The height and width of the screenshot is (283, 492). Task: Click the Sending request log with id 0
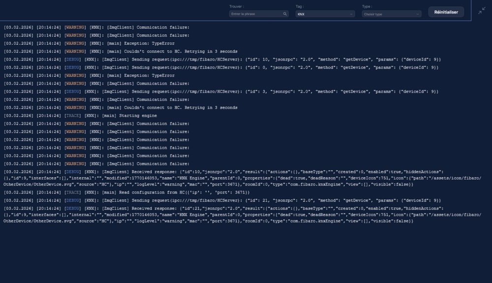click(221, 67)
